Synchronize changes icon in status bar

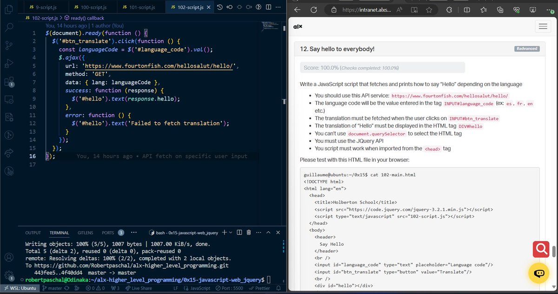(x=67, y=288)
